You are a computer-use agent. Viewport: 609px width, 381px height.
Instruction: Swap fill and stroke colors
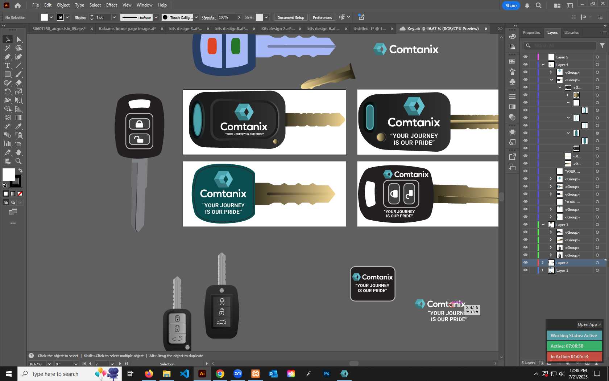pos(21,171)
